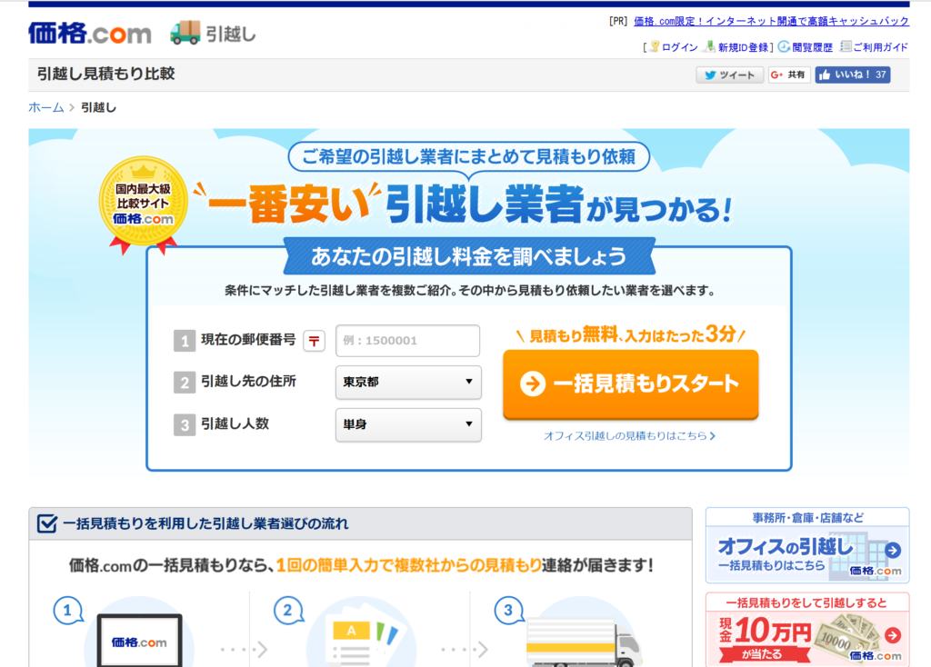Open the ご利用ガイド user guide link
This screenshot has height=667, width=931.
point(880,47)
